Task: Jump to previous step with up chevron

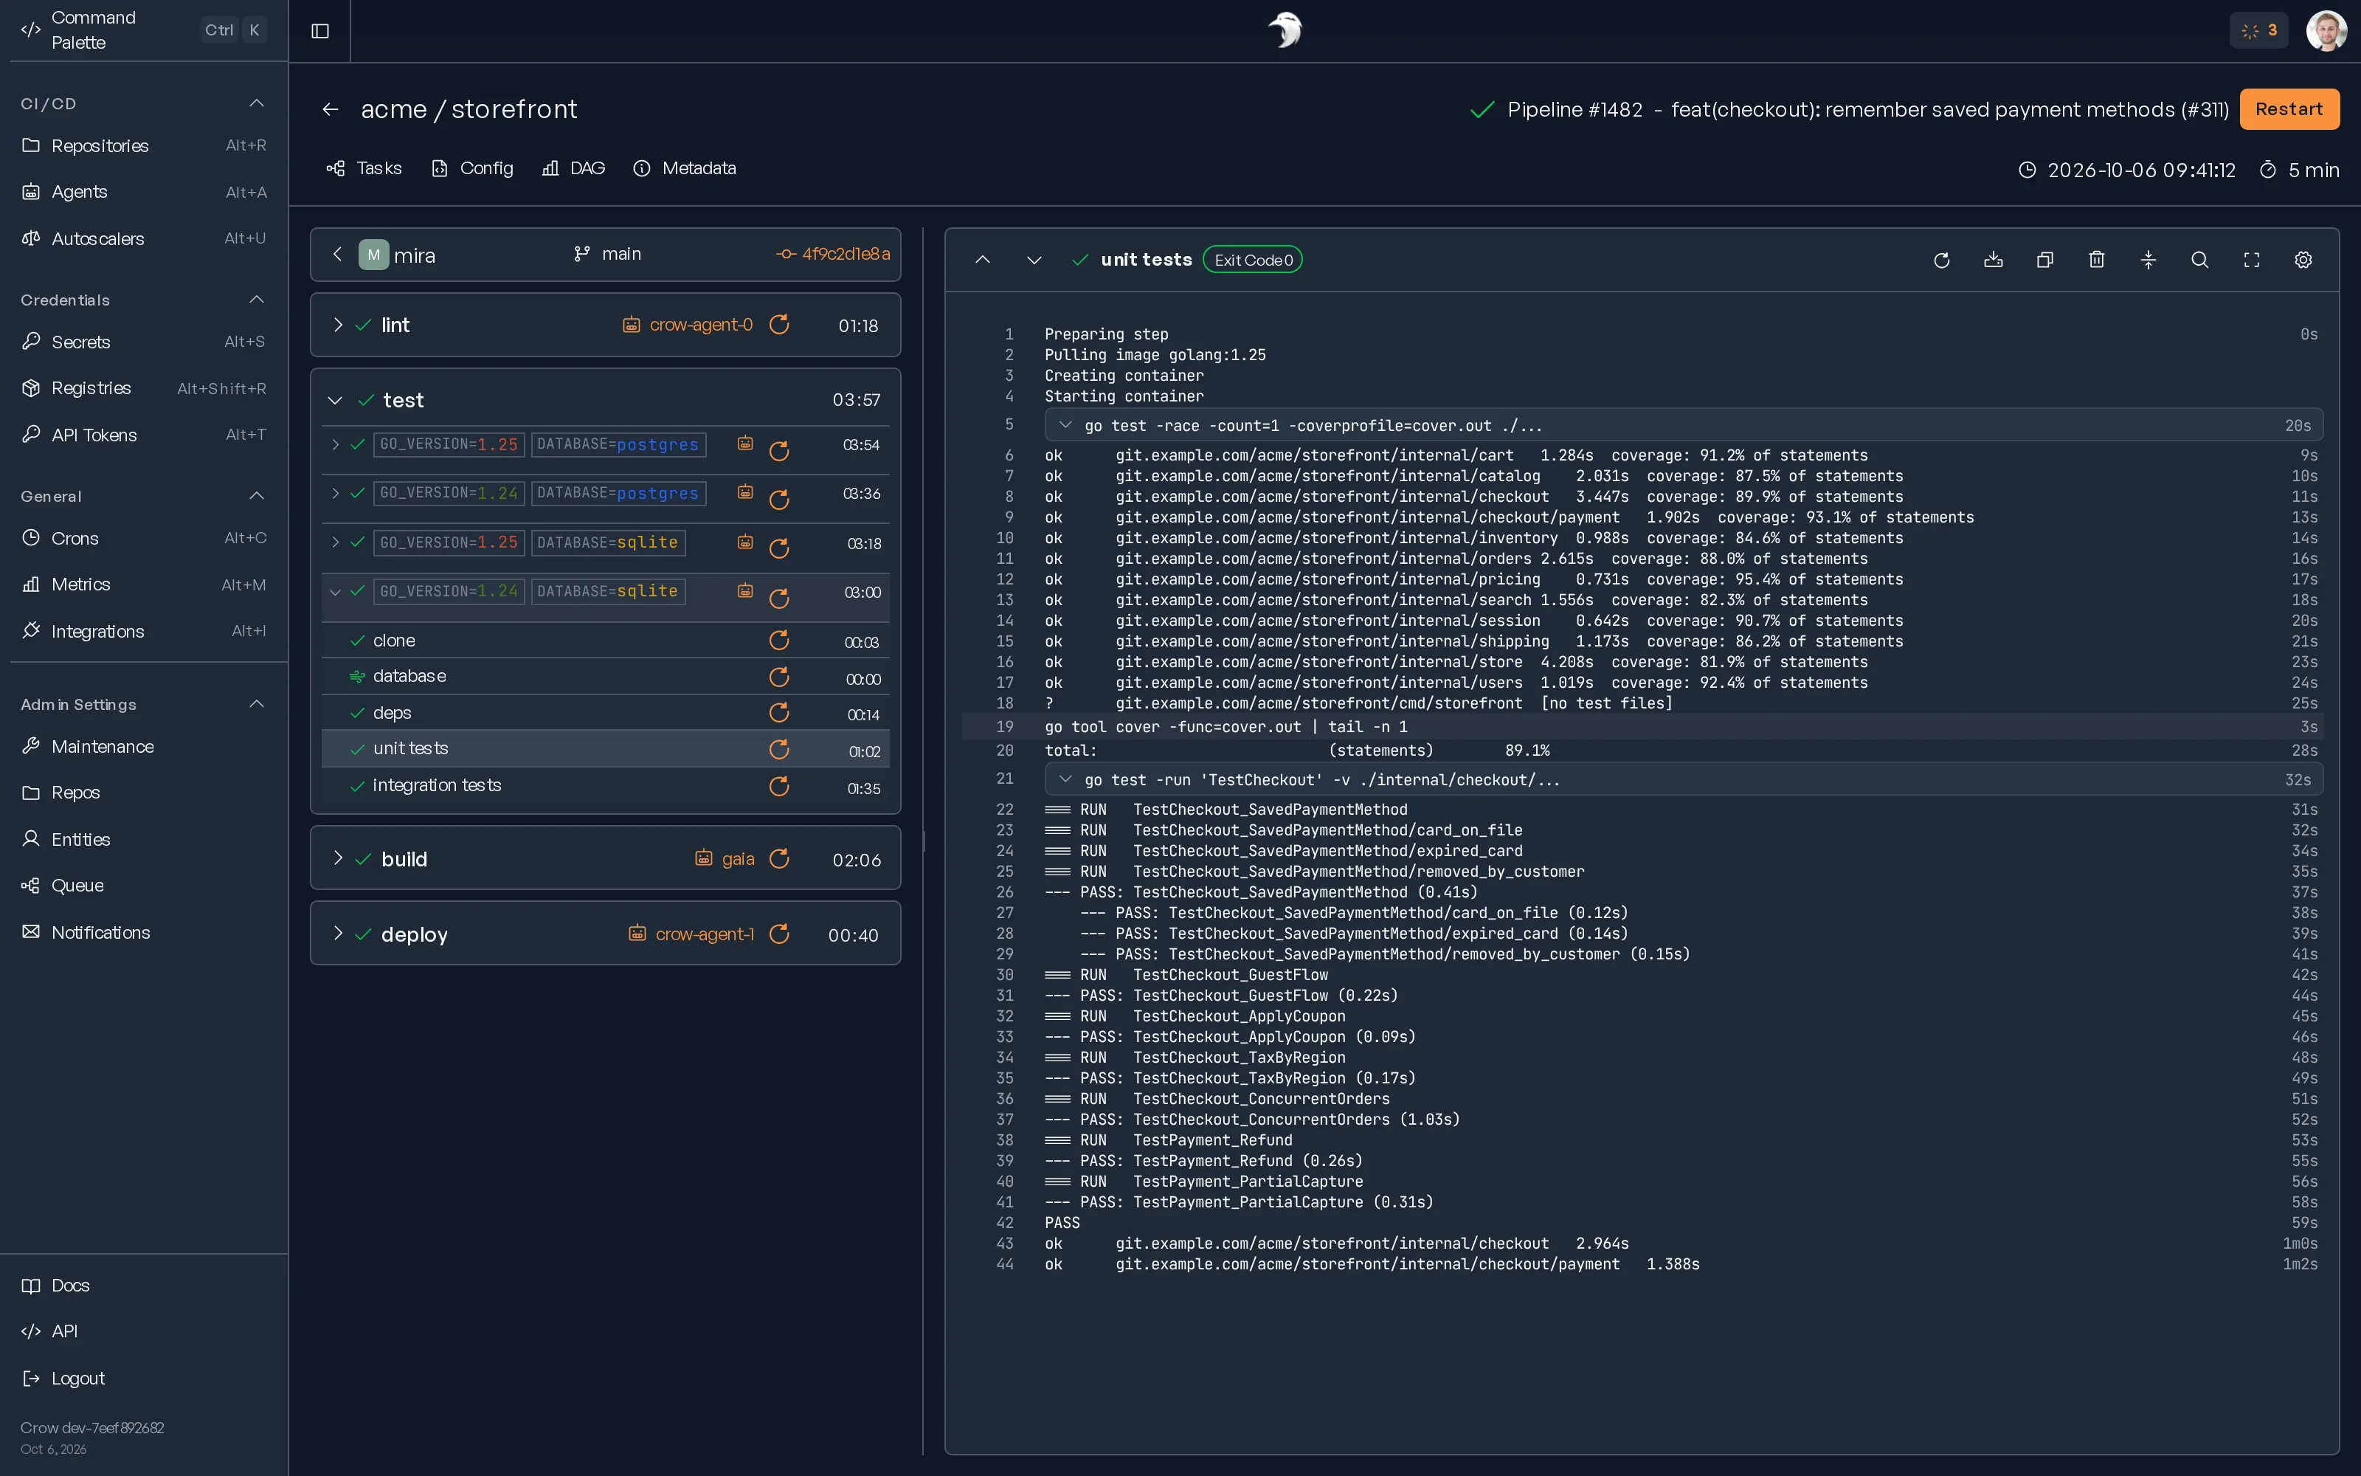Action: [984, 260]
